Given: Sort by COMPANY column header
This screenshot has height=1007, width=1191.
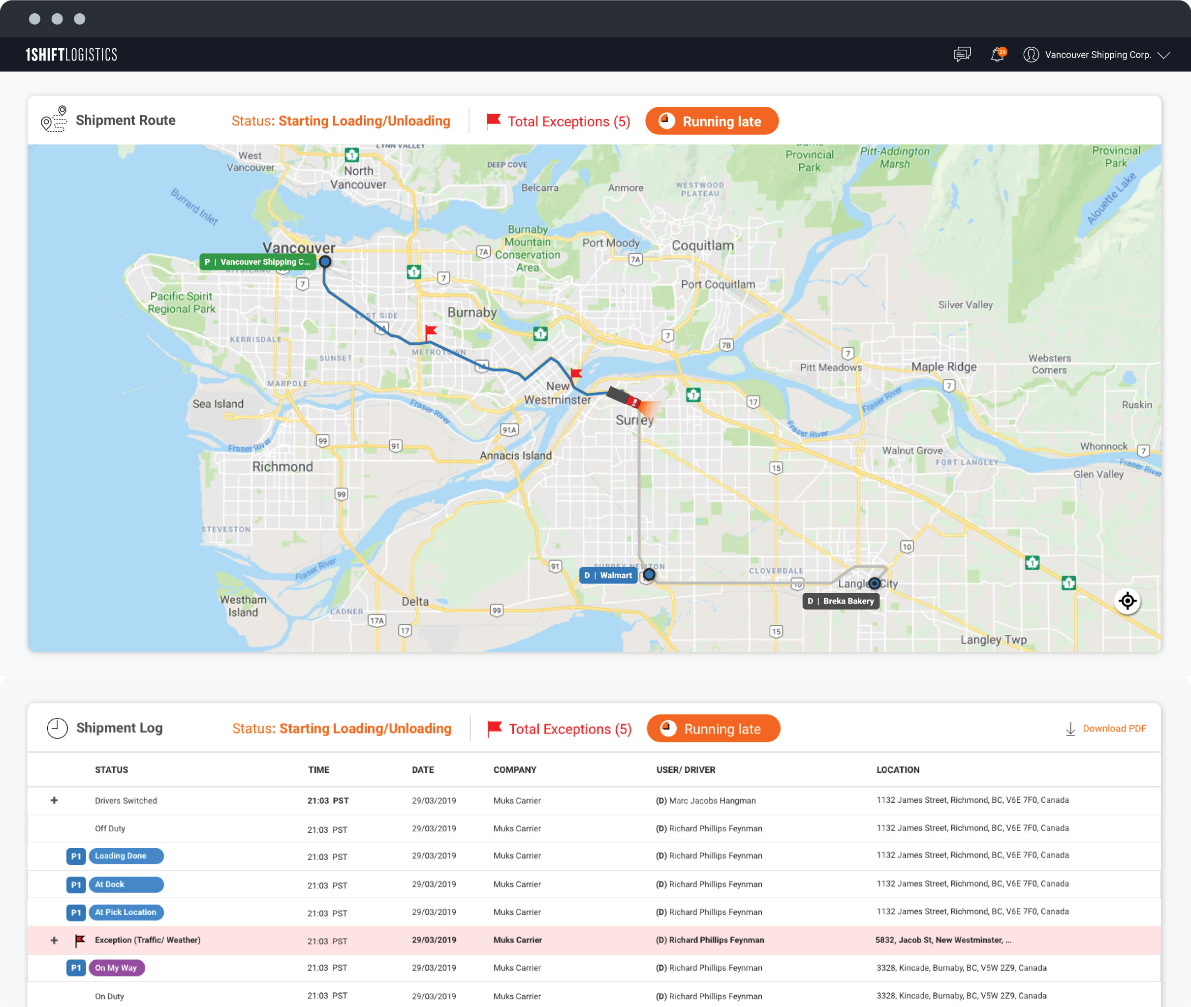Looking at the screenshot, I should [515, 769].
